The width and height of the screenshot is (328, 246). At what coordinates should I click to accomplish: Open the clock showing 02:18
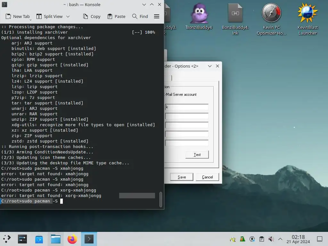point(298,239)
